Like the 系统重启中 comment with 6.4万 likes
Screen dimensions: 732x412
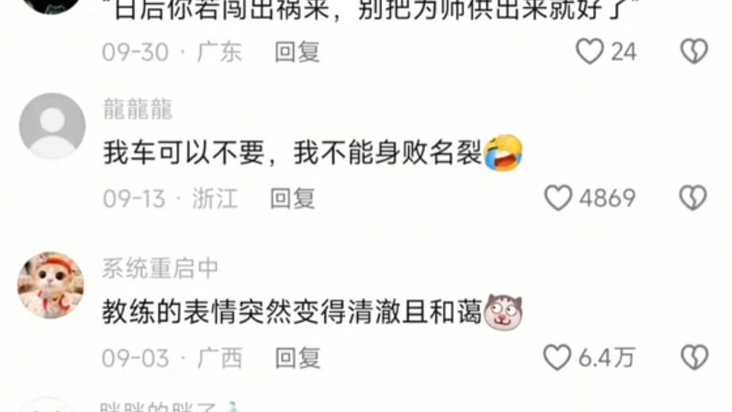557,357
